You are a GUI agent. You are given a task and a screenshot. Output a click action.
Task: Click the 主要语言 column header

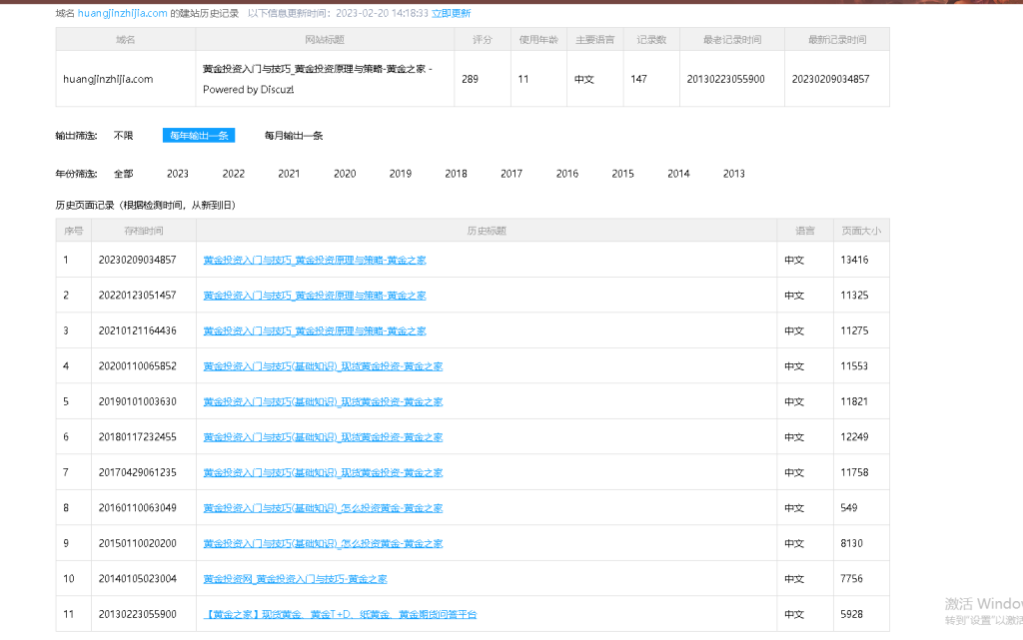tap(595, 40)
